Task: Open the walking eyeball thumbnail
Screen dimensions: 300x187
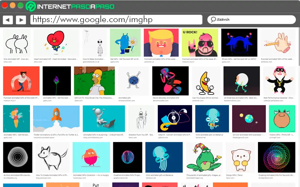Action: pyautogui.click(x=241, y=81)
